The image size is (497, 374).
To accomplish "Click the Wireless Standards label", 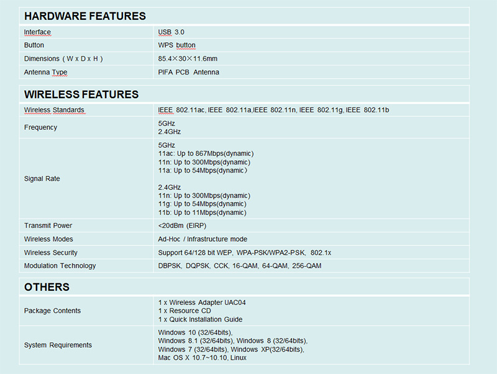I will click(x=54, y=110).
